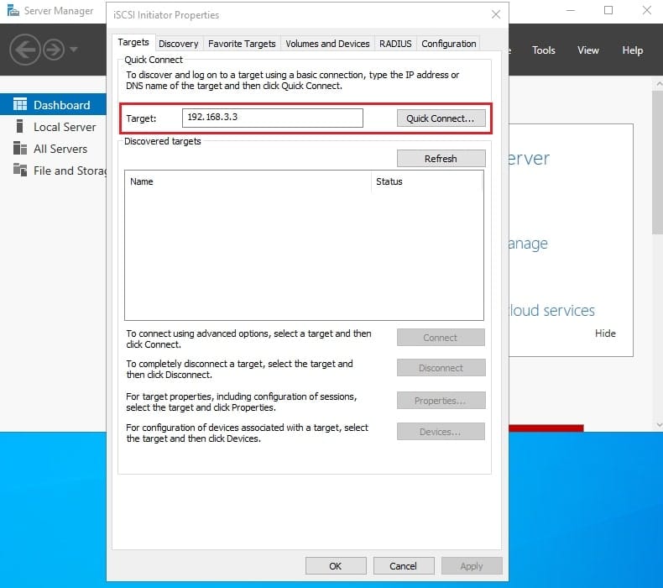This screenshot has width=663, height=588.
Task: Open the Favorite Targets tab
Action: pyautogui.click(x=242, y=44)
